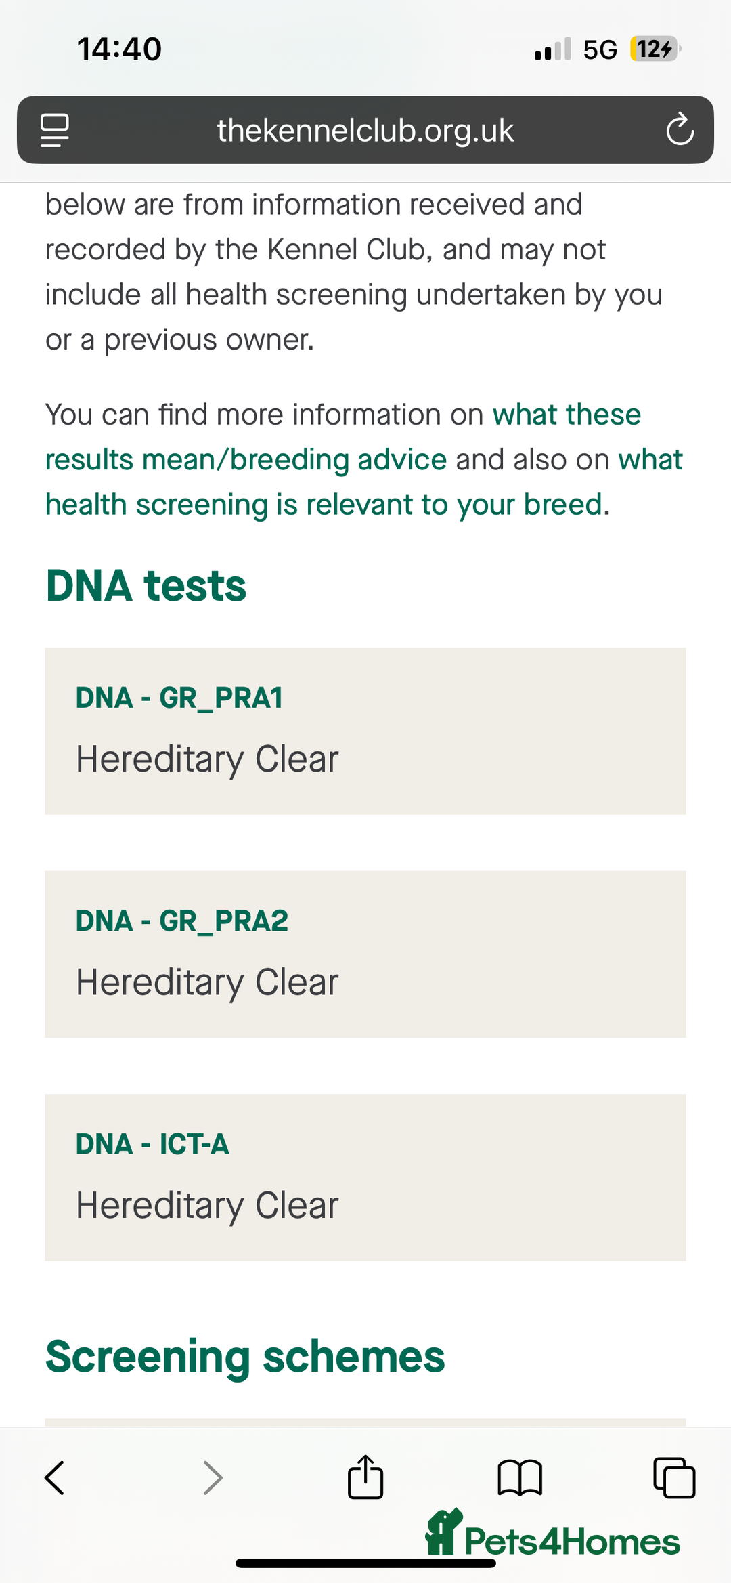Tap the battery indicator in status bar
The image size is (731, 1583).
click(655, 49)
